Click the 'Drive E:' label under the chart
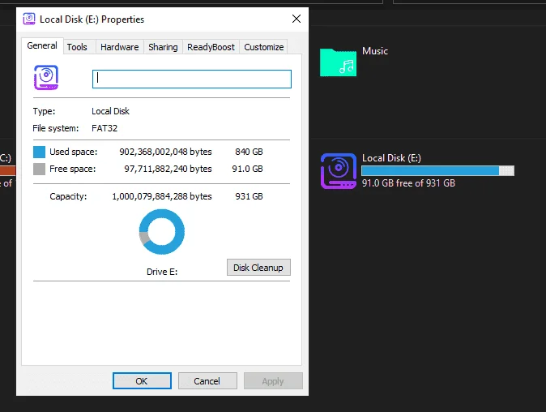The image size is (546, 412). pyautogui.click(x=162, y=272)
